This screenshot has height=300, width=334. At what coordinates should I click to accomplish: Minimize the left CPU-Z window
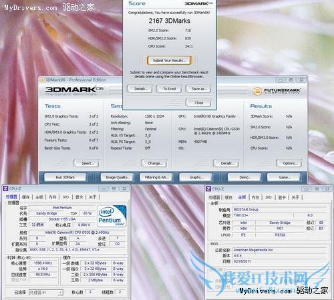tap(104, 189)
